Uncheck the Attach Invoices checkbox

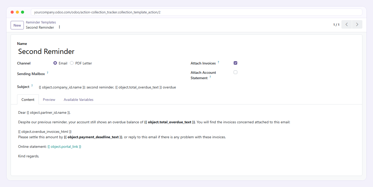tap(235, 63)
